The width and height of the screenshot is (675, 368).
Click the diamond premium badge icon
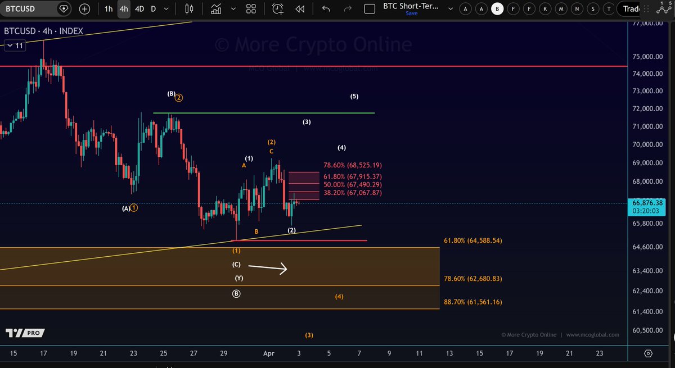click(64, 9)
